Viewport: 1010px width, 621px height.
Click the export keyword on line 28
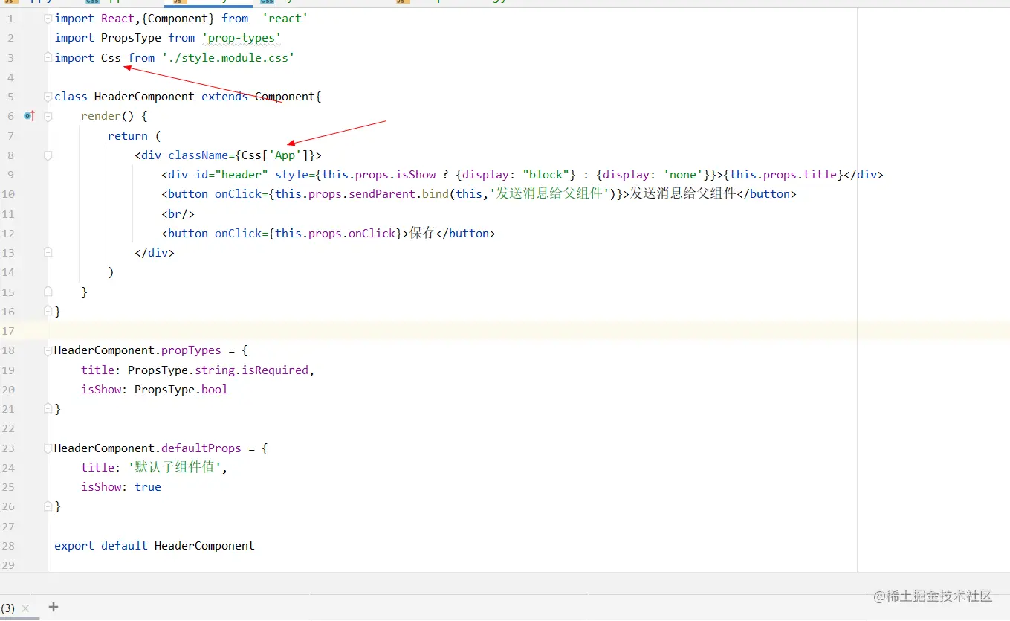(x=74, y=546)
